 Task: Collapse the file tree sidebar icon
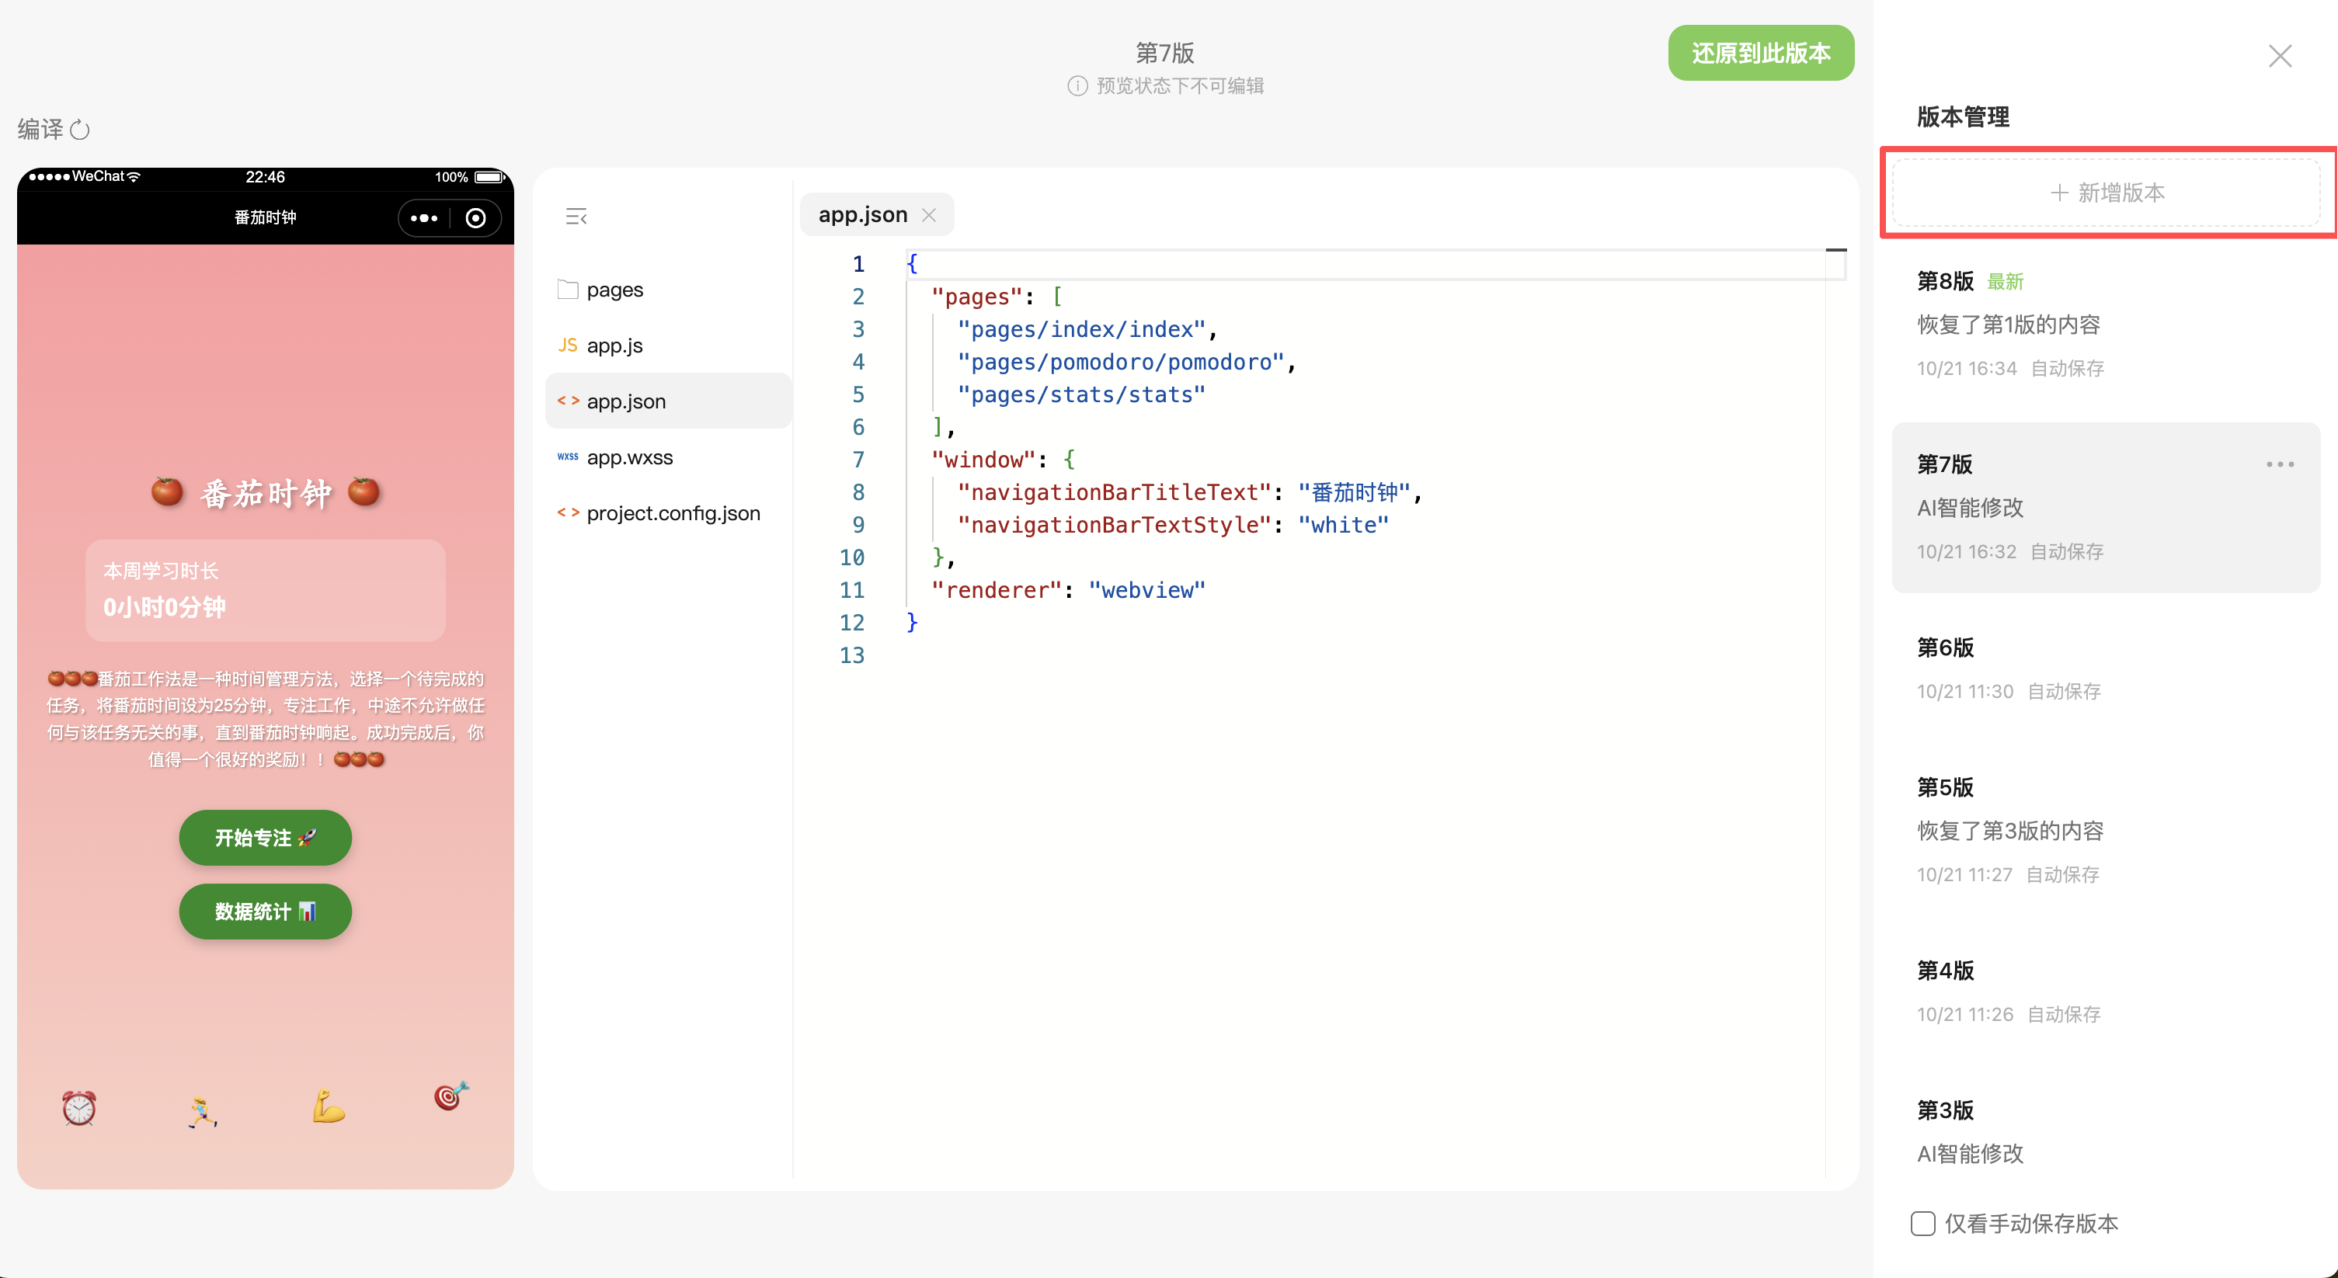[576, 217]
